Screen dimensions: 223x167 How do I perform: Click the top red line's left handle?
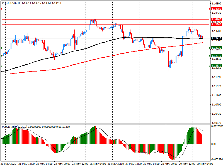click(x=1, y=9)
